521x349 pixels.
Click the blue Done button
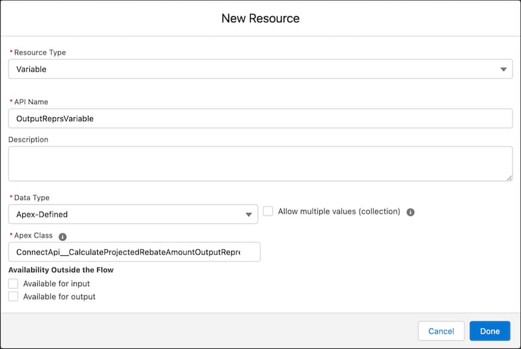point(490,331)
